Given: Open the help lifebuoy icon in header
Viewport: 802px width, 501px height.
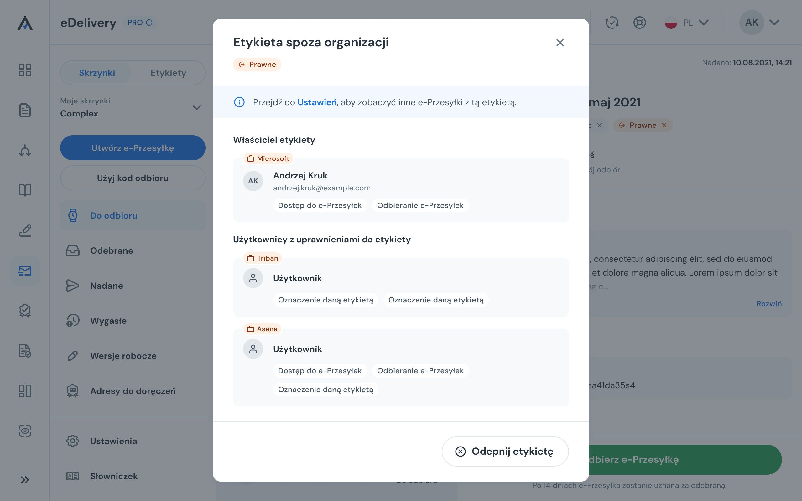Looking at the screenshot, I should 640,23.
